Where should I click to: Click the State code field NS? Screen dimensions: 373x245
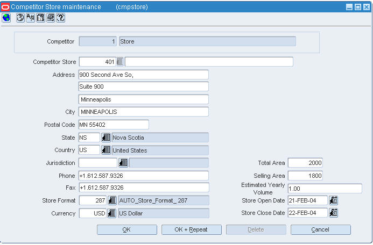(x=89, y=138)
